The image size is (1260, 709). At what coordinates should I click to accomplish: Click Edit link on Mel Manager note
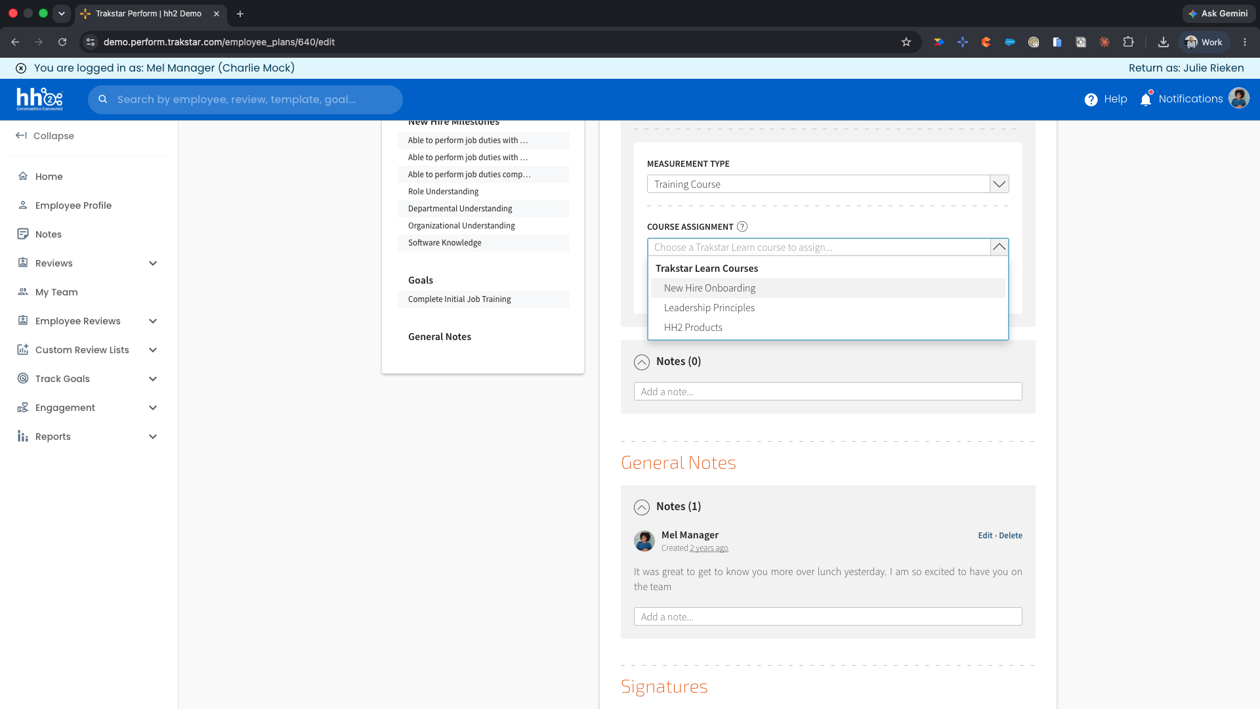click(985, 536)
